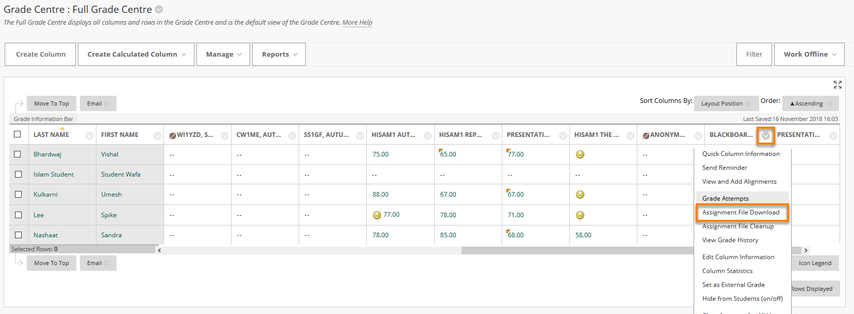Choose Assignment File Cleanup

(738, 226)
